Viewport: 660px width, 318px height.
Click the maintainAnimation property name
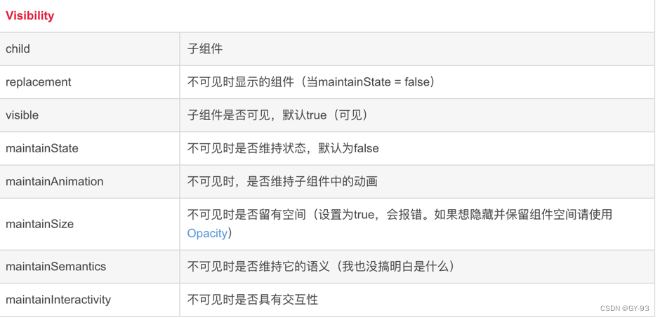(54, 182)
